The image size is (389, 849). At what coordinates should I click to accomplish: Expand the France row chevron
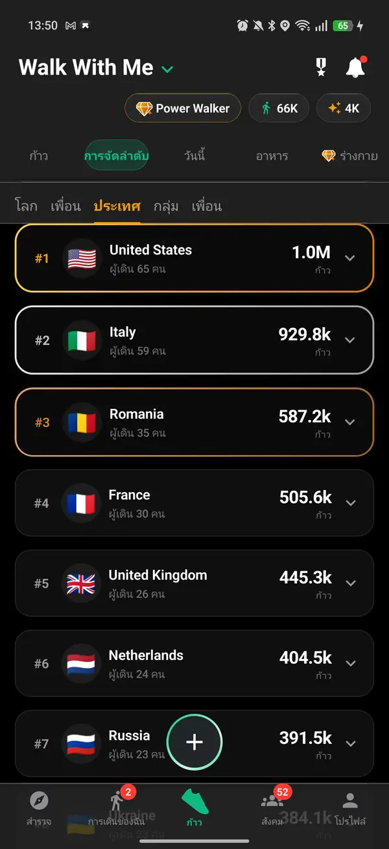tap(351, 503)
